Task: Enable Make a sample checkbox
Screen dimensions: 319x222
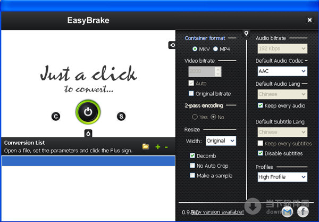Action: click(x=192, y=175)
